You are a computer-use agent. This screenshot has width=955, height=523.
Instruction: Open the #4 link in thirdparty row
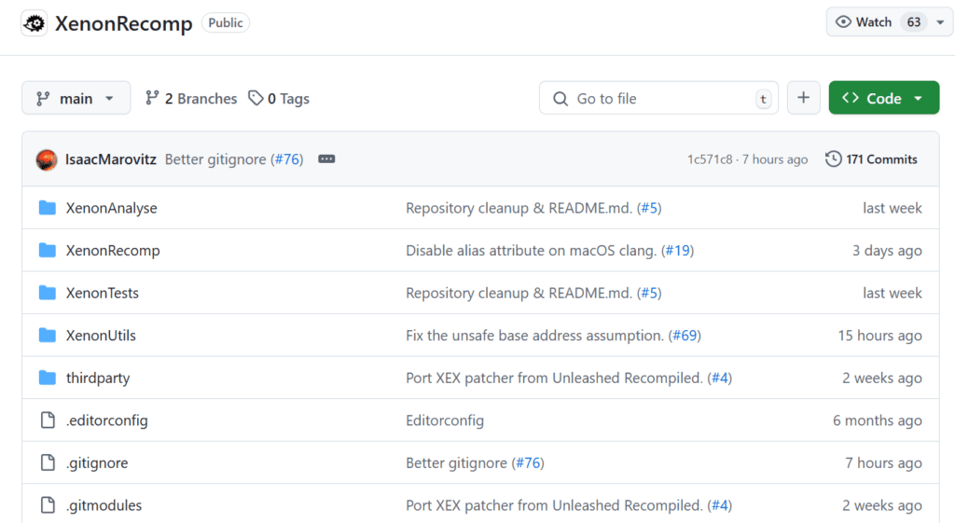pyautogui.click(x=720, y=378)
